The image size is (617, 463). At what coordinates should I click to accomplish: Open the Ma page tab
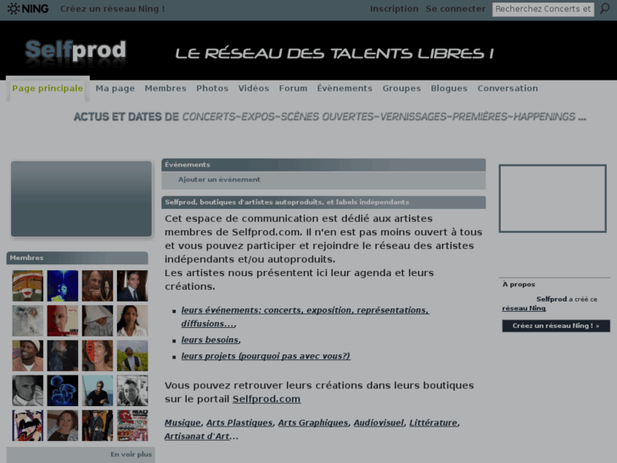click(x=115, y=88)
